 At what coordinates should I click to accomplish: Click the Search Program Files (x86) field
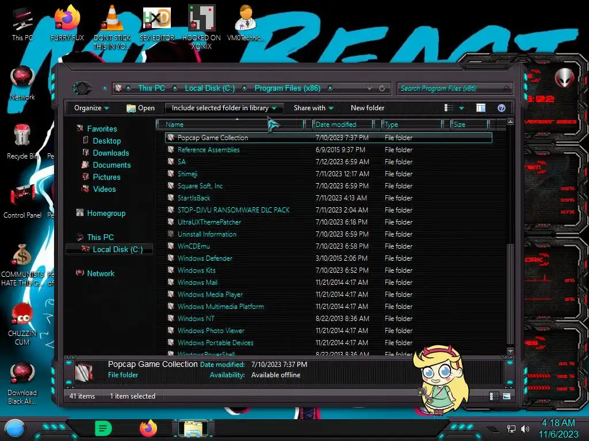tap(454, 88)
